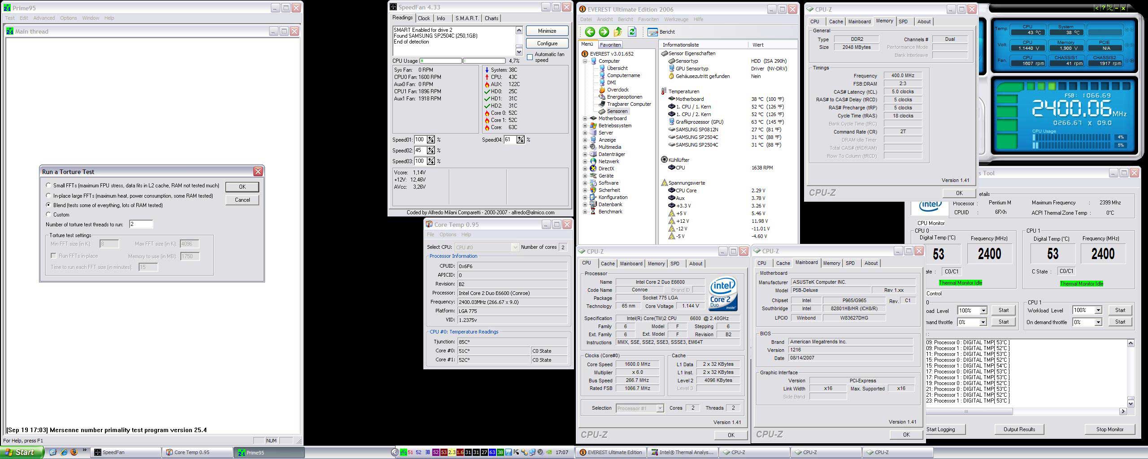Cancel the Run a Torture Test dialog

(x=242, y=200)
